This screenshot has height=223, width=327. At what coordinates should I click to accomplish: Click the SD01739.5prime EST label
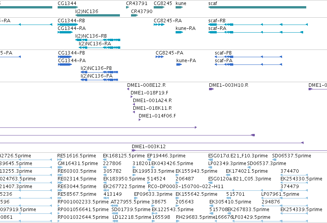tap(131, 209)
